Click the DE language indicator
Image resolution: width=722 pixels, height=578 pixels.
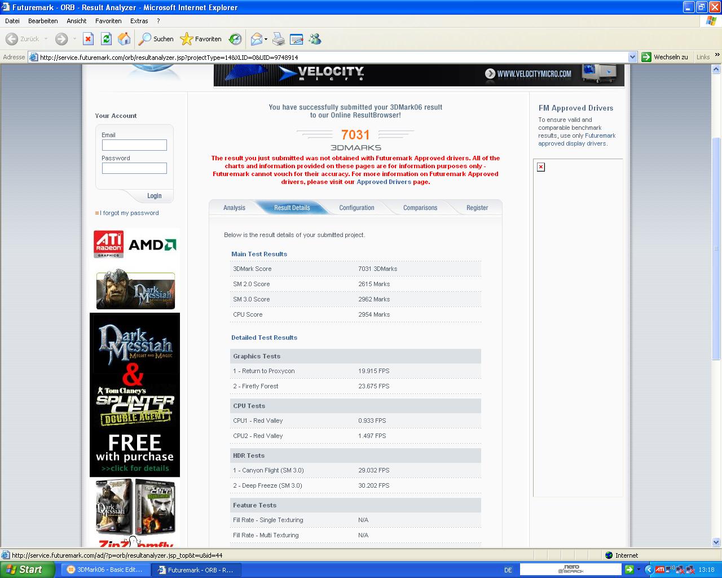(x=508, y=570)
